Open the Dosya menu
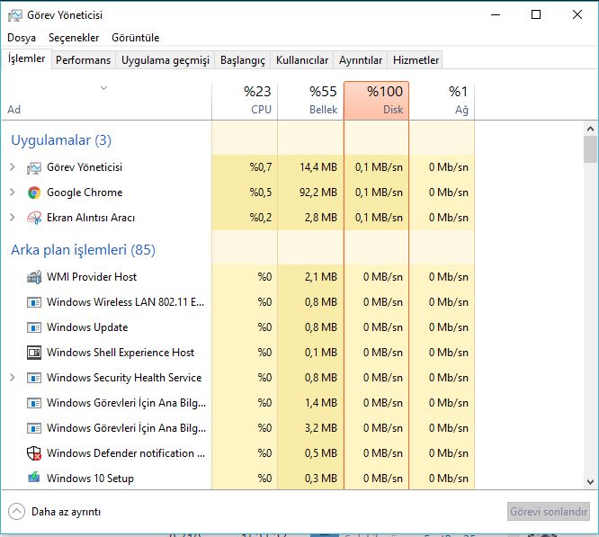Screen dimensions: 599x537 pyautogui.click(x=22, y=38)
